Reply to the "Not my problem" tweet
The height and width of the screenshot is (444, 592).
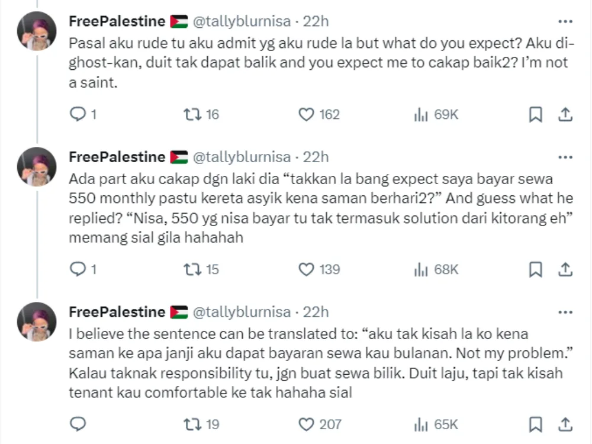point(78,424)
